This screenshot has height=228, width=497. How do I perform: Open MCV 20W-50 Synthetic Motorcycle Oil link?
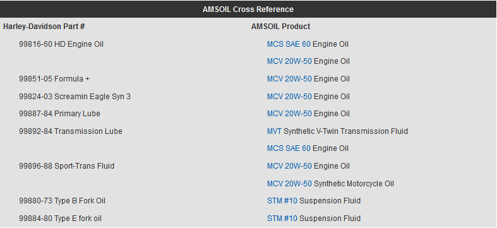[x=289, y=184]
